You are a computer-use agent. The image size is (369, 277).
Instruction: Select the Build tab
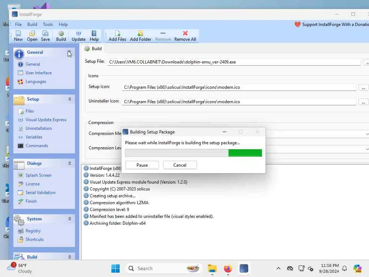(x=93, y=49)
